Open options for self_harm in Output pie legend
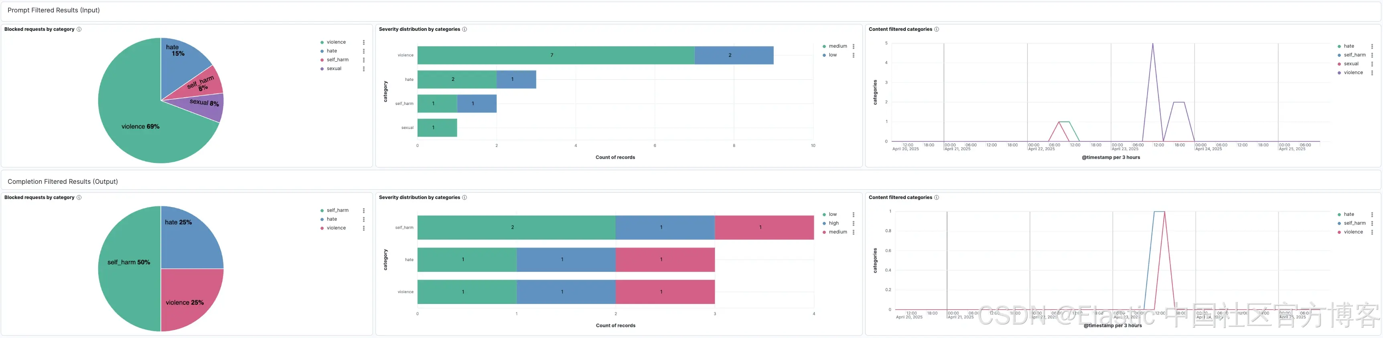Viewport: 1383px width, 338px height. [363, 211]
